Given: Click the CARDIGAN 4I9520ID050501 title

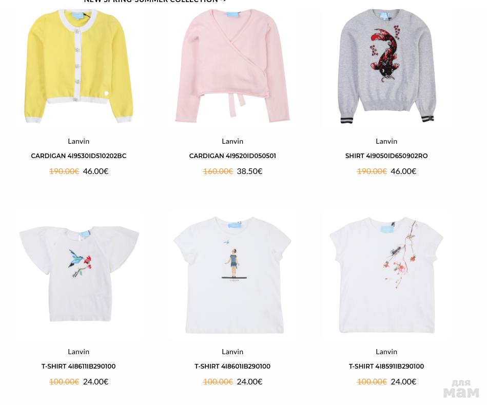Looking at the screenshot, I should (232, 156).
